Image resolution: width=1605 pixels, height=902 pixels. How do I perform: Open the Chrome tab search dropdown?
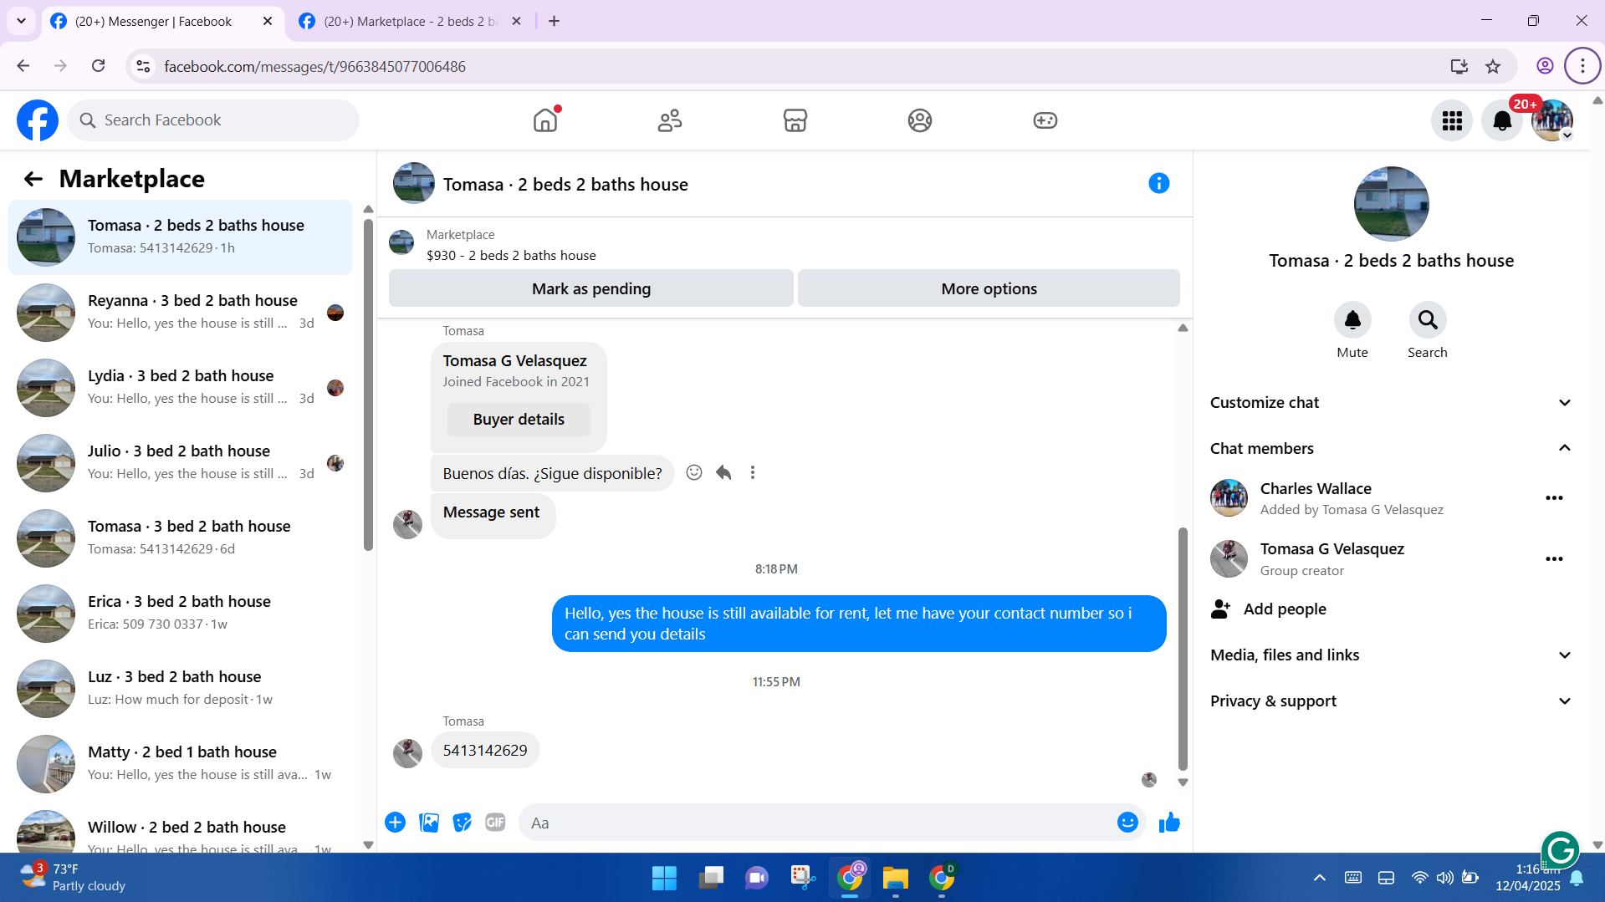tap(21, 21)
